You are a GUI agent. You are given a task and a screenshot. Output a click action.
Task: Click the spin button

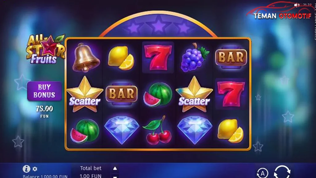pyautogui.click(x=282, y=172)
